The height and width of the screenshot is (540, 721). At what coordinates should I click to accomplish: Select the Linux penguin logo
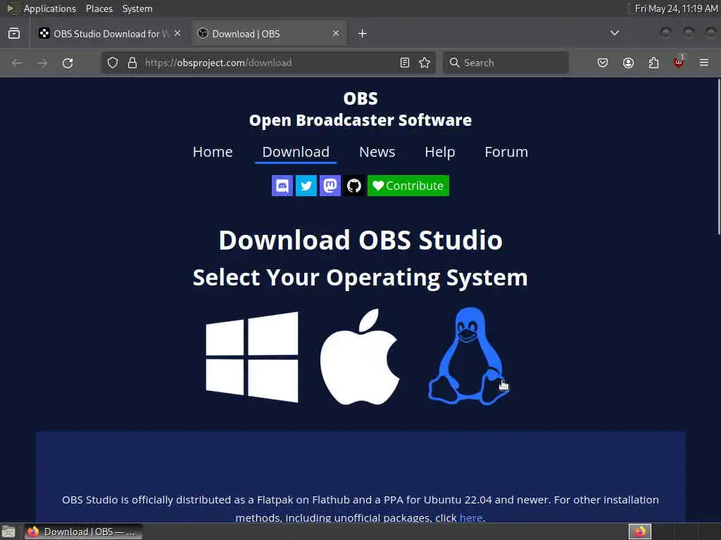(468, 356)
